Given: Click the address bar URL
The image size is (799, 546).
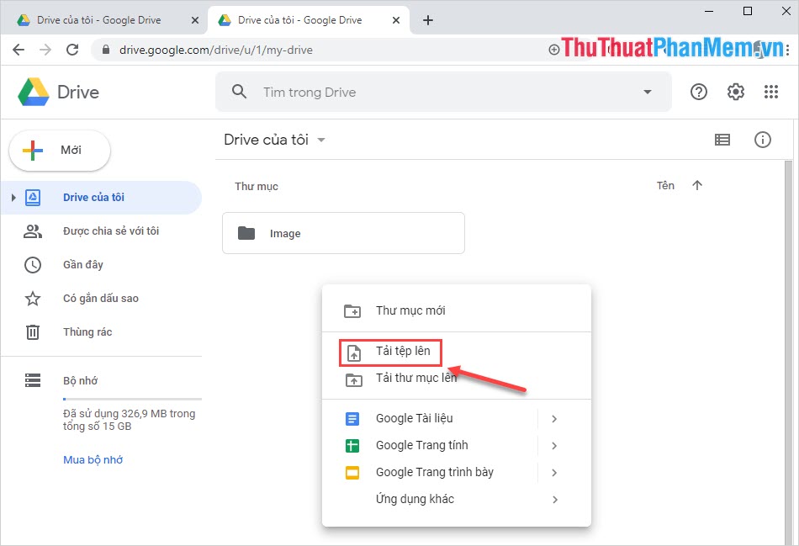Looking at the screenshot, I should (216, 50).
